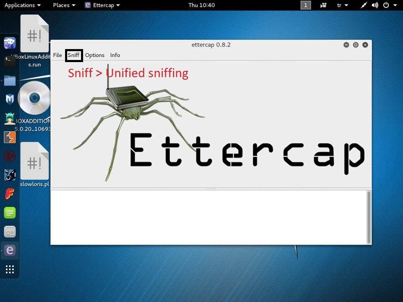The height and width of the screenshot is (302, 403).
Task: Expand the Ettercap app menu in top bar
Action: coord(102,5)
